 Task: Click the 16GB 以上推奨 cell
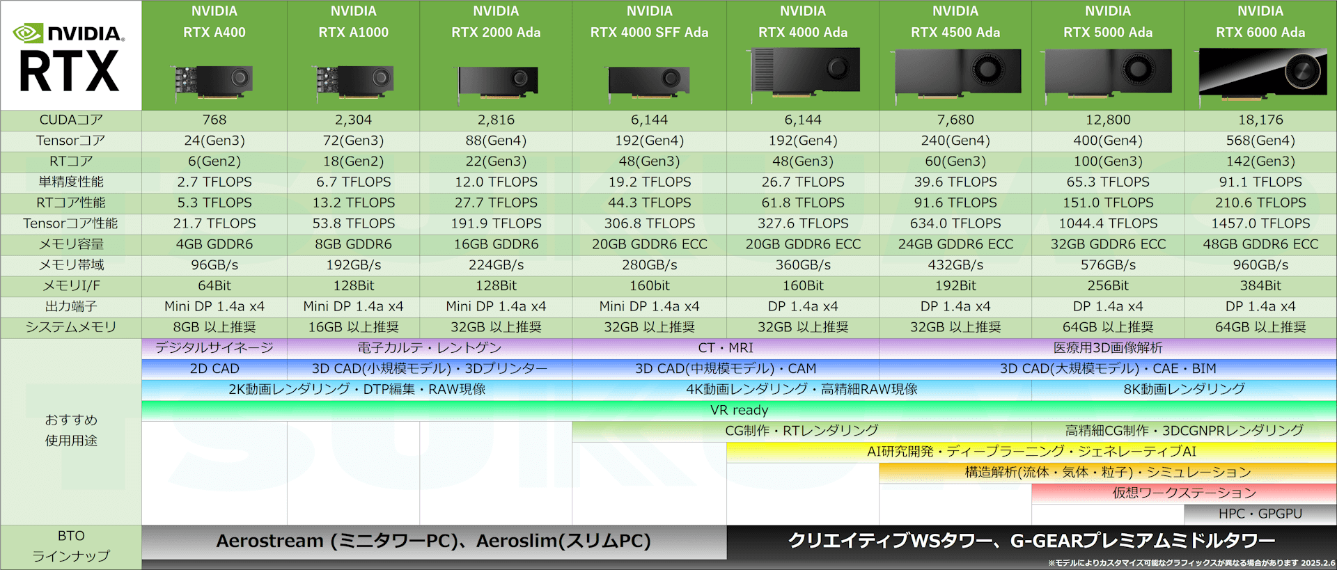pos(354,327)
